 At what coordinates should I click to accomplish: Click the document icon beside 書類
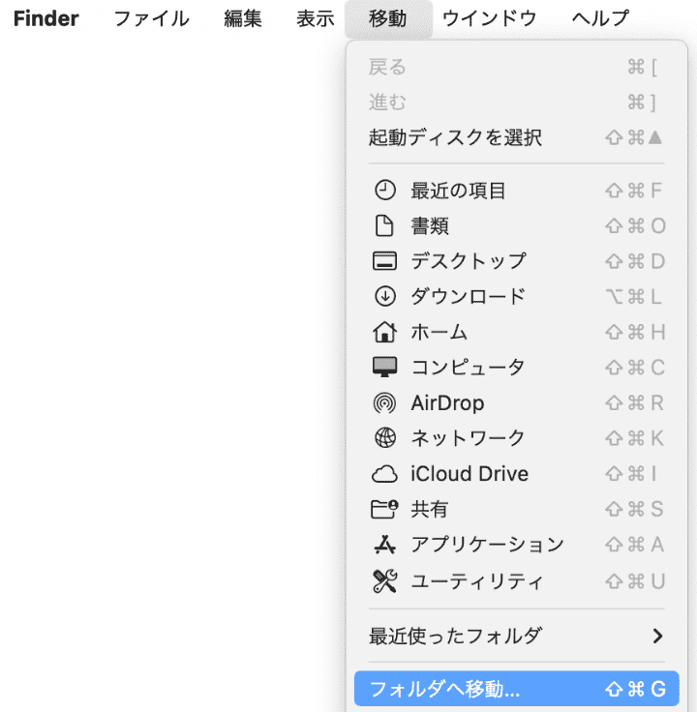coord(384,226)
